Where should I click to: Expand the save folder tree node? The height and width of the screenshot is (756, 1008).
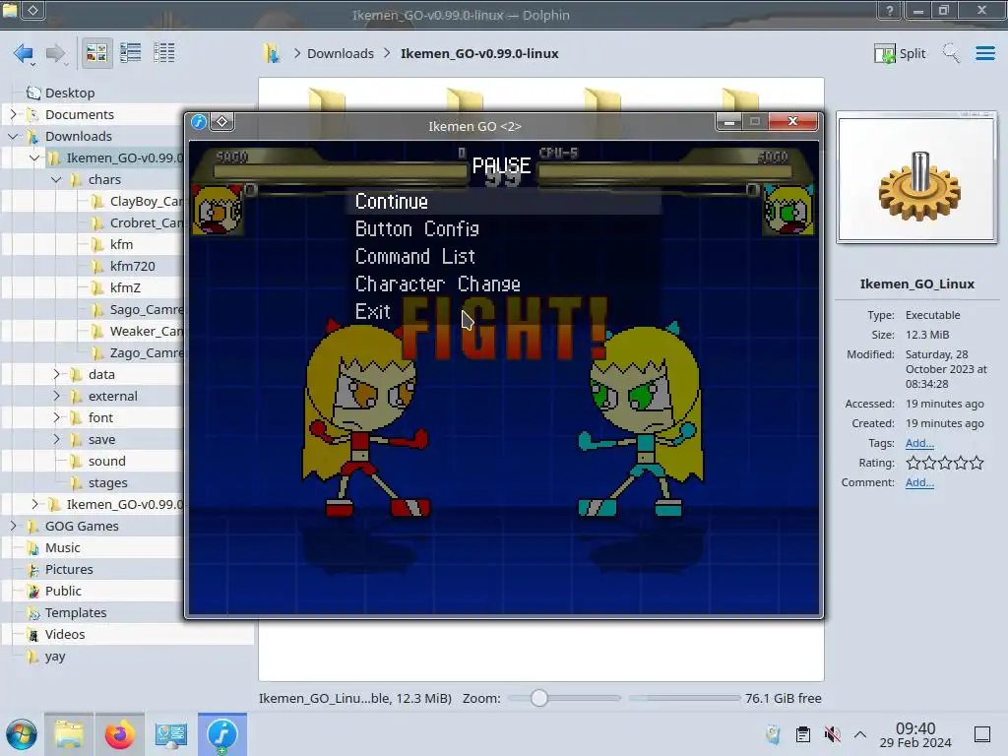56,439
